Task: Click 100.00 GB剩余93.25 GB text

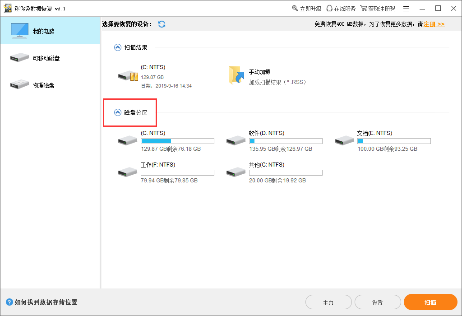Action: pyautogui.click(x=388, y=149)
